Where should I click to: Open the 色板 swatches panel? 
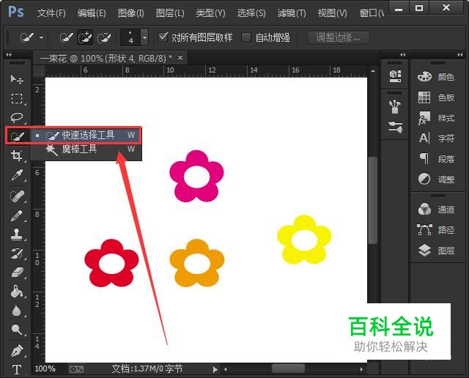coord(436,97)
